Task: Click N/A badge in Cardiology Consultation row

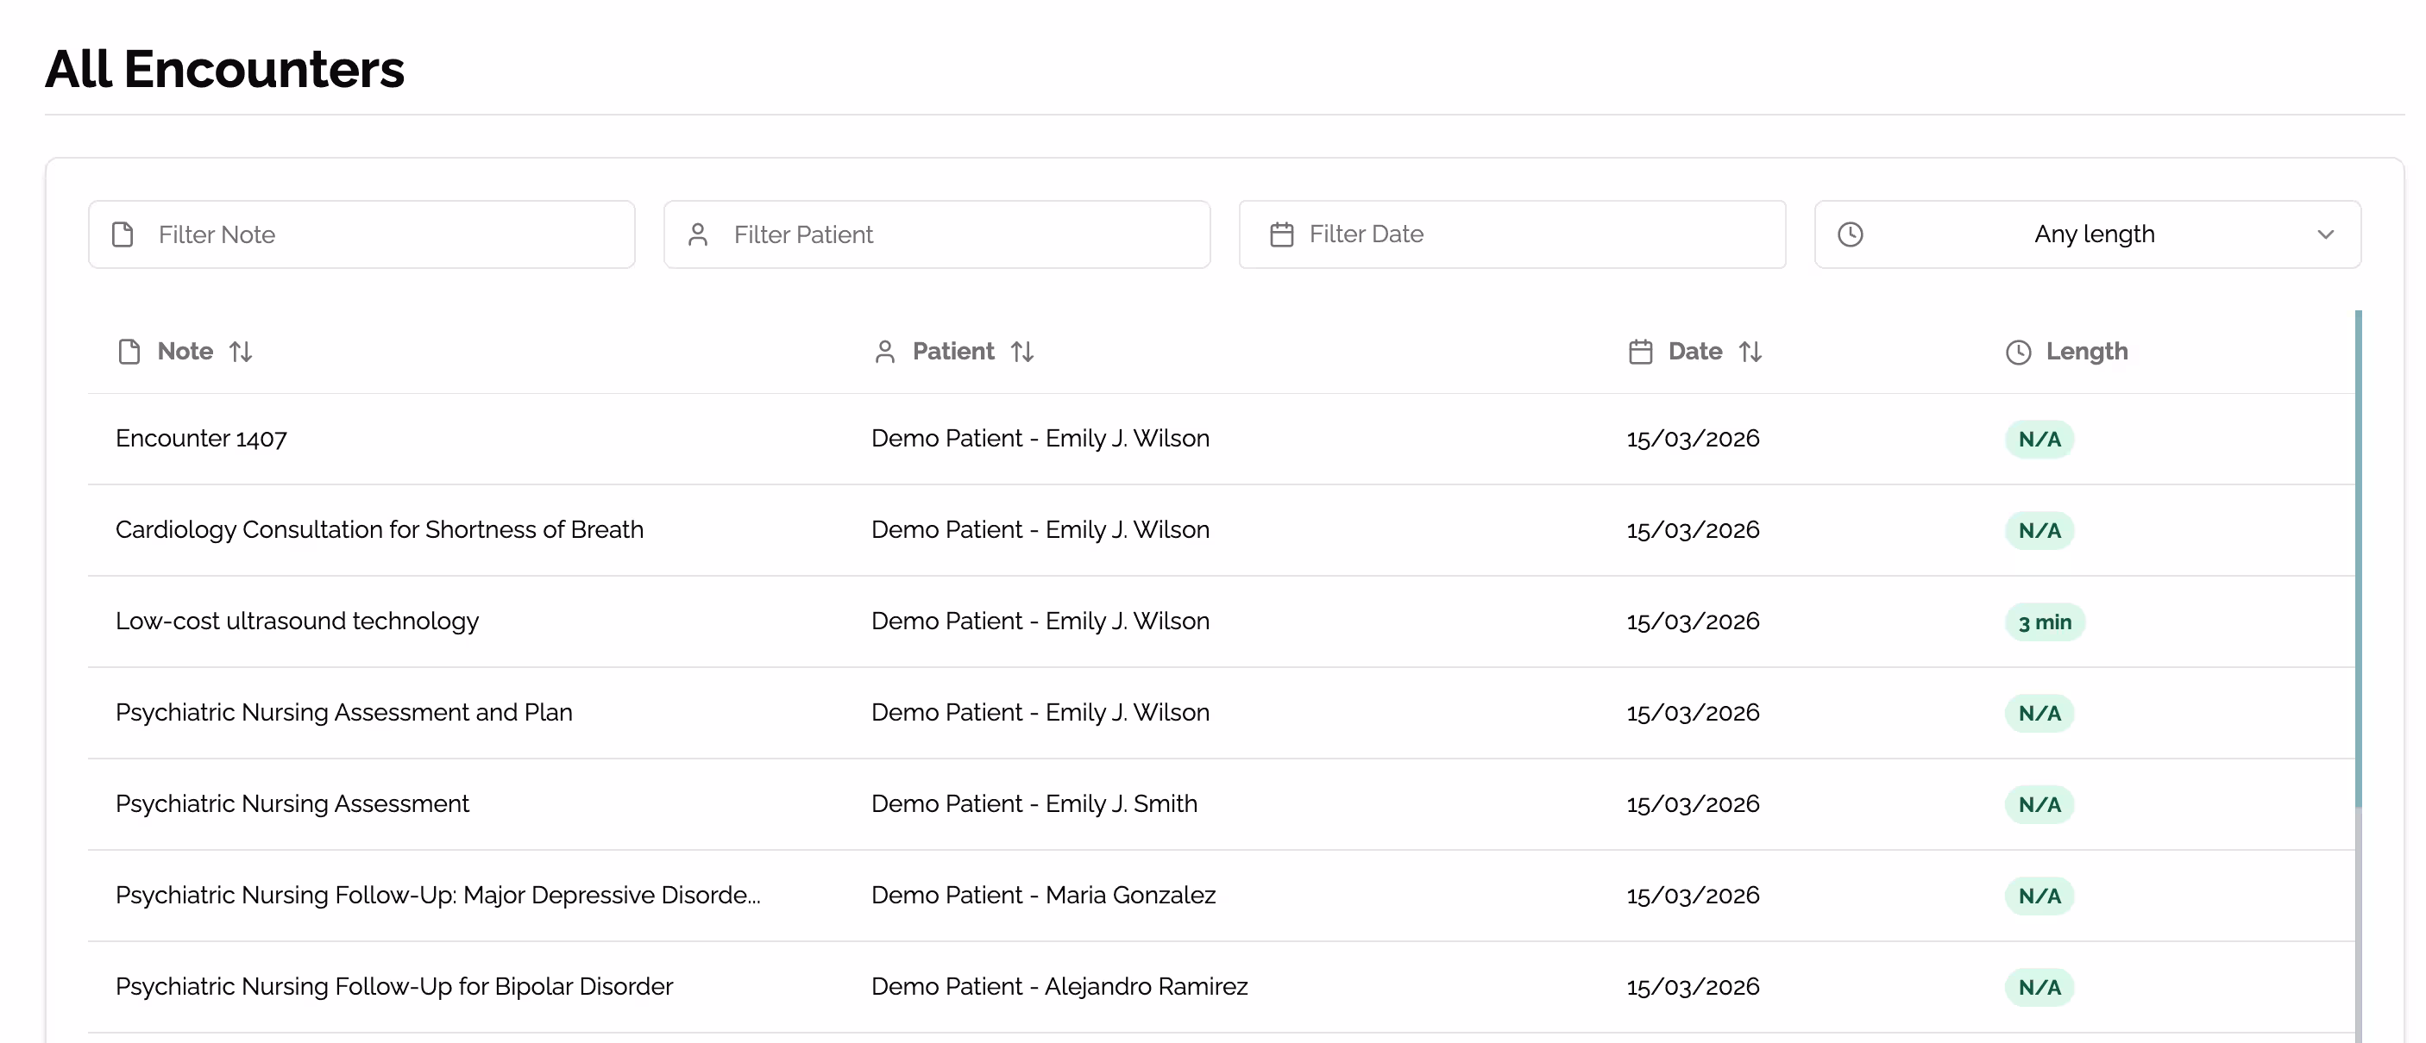Action: click(2039, 531)
